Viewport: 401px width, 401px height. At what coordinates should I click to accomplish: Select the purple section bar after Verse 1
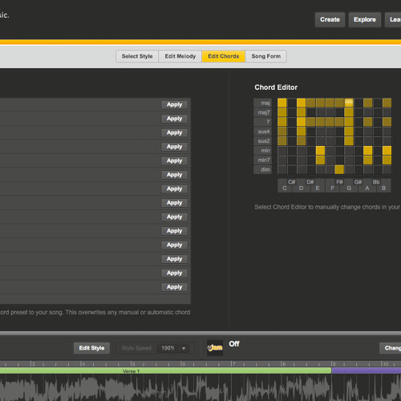click(x=367, y=371)
